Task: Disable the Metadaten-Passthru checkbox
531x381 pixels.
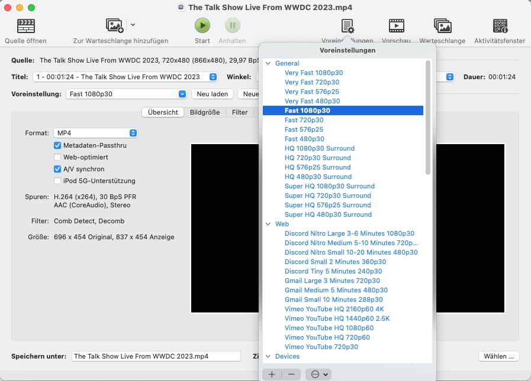Action: pyautogui.click(x=57, y=145)
